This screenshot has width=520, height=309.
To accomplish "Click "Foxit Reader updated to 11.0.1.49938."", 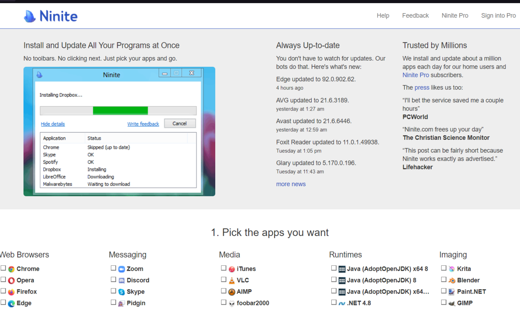I will [x=328, y=142].
